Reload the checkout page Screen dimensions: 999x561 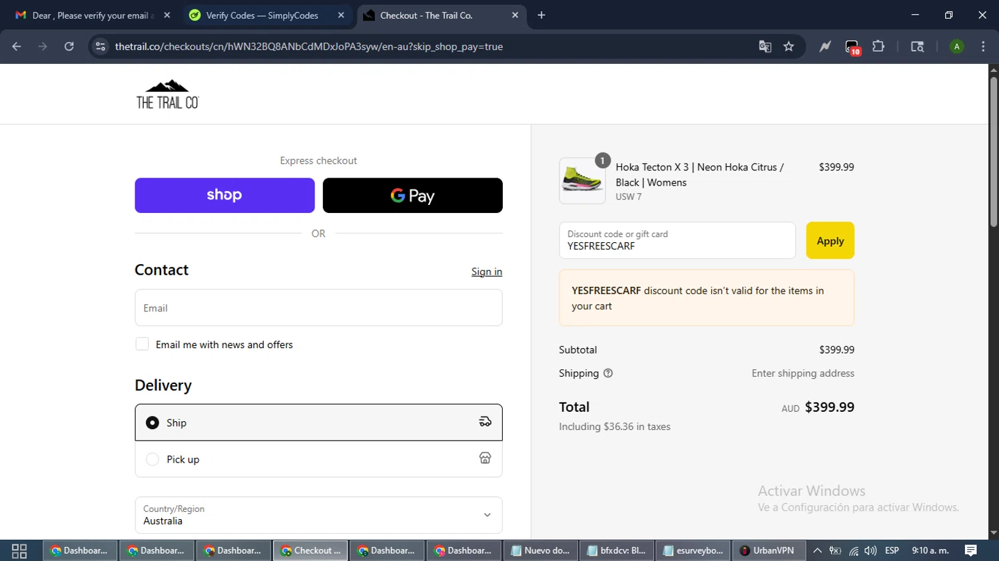pos(69,47)
